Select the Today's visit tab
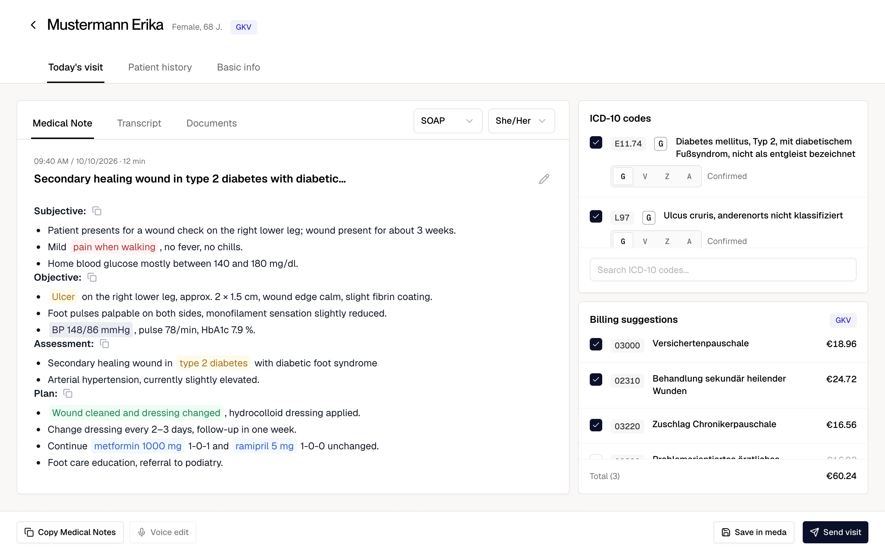Screen dimensions: 885x553 tap(76, 67)
